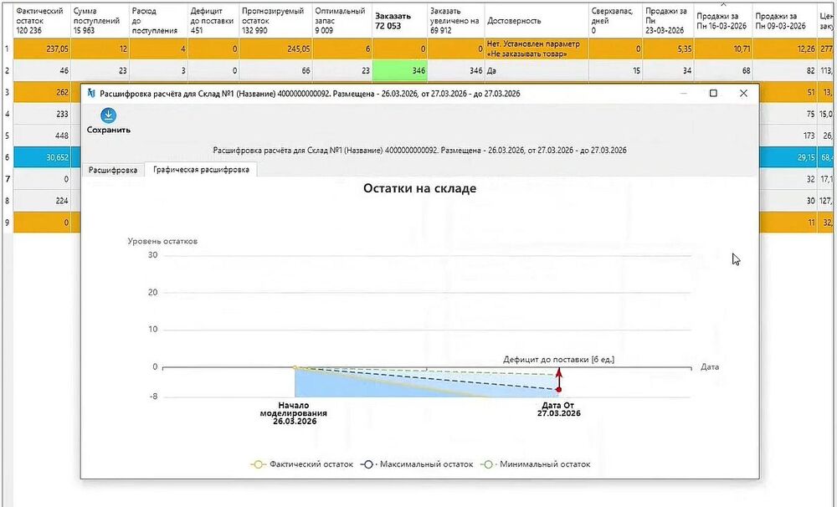The image size is (837, 507).
Task: Click the chart start point at Начало моделирования
Action: click(x=295, y=368)
